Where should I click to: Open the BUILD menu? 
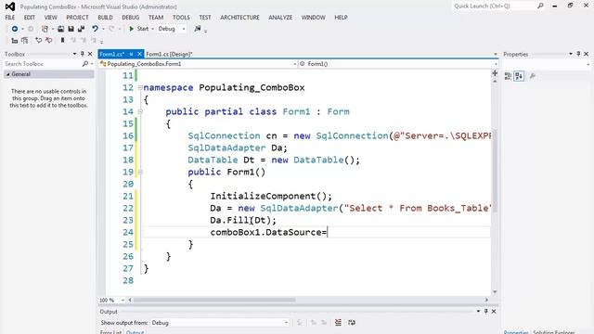click(x=105, y=18)
